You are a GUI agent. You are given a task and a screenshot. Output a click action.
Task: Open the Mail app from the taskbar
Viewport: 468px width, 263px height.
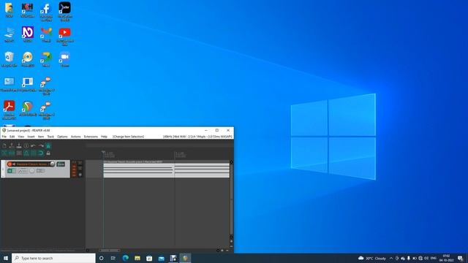tap(161, 258)
